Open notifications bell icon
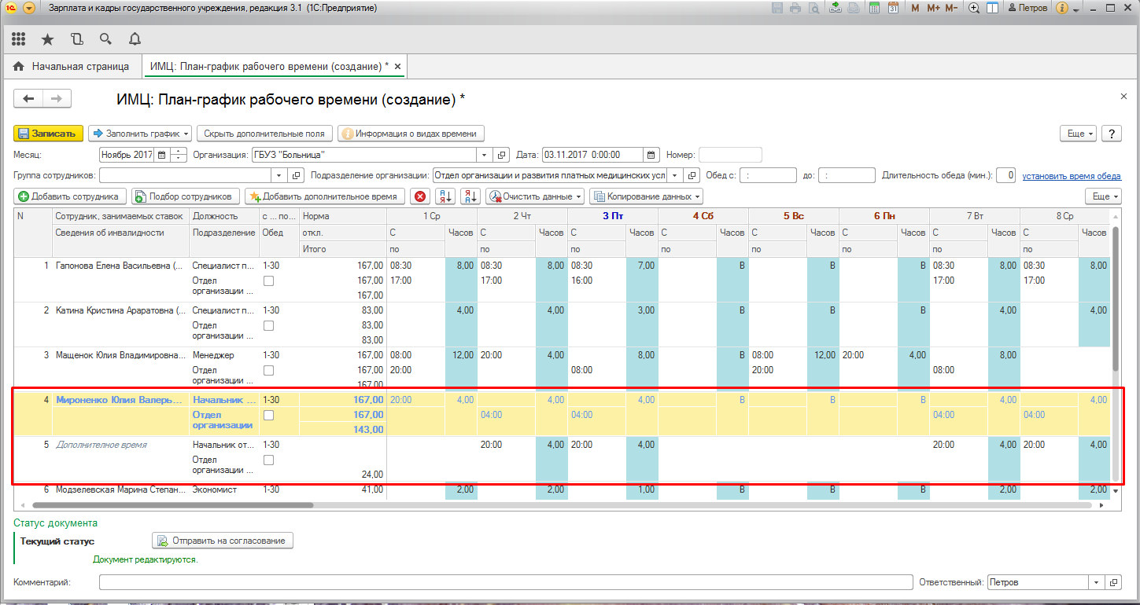This screenshot has width=1140, height=605. 135,38
